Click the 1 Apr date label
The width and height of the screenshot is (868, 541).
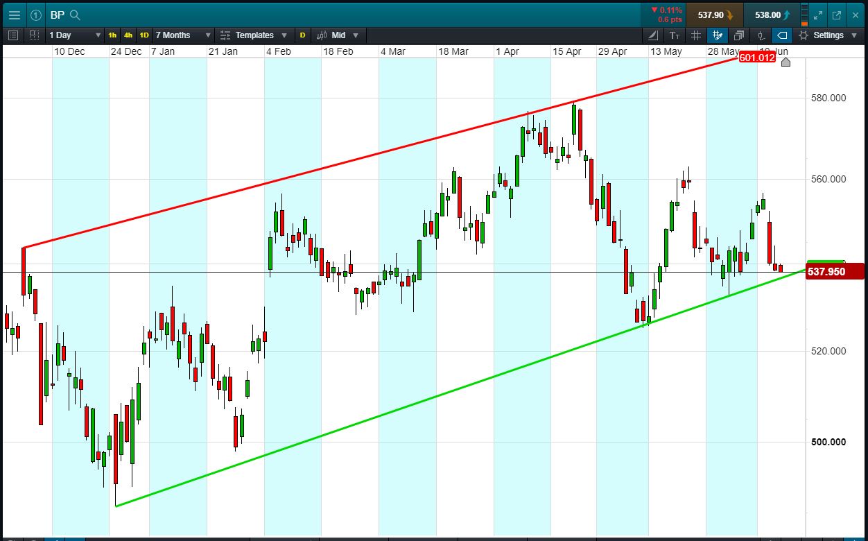click(507, 51)
